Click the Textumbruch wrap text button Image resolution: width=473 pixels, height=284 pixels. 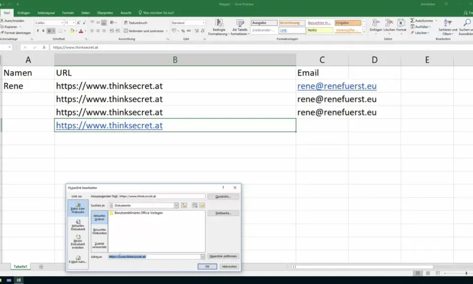(x=135, y=23)
